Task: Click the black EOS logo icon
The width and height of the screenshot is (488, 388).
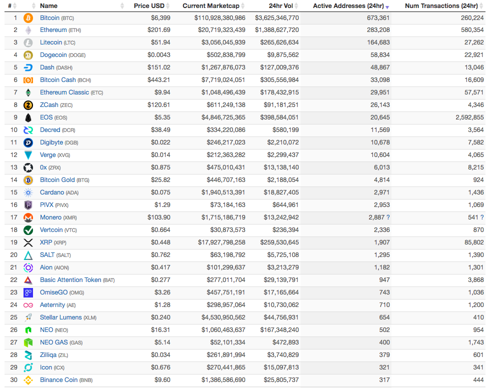Action: (x=28, y=117)
